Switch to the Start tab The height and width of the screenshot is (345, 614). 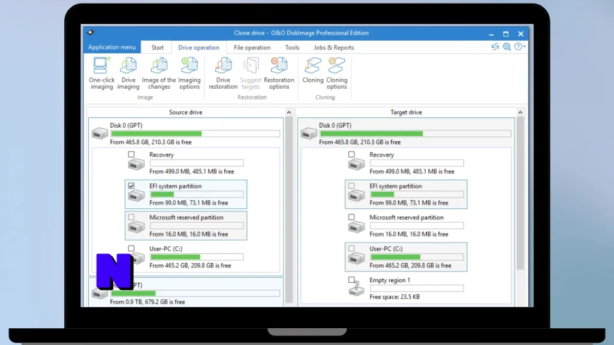158,47
